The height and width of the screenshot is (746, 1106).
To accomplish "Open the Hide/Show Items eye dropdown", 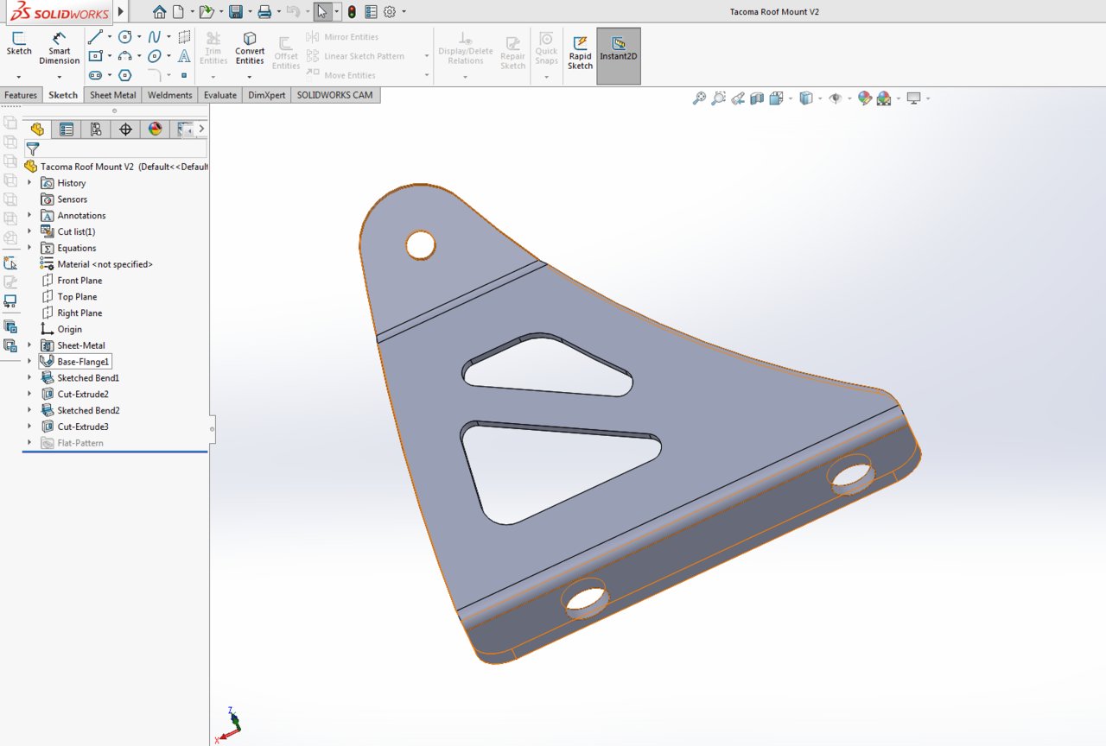I will point(848,99).
